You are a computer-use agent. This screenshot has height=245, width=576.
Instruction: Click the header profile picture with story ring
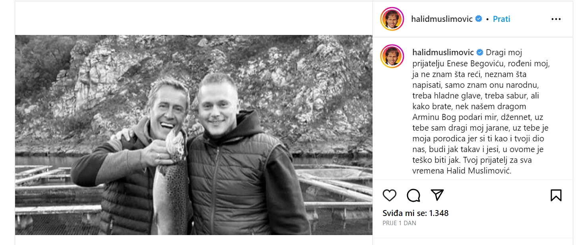tap(392, 19)
